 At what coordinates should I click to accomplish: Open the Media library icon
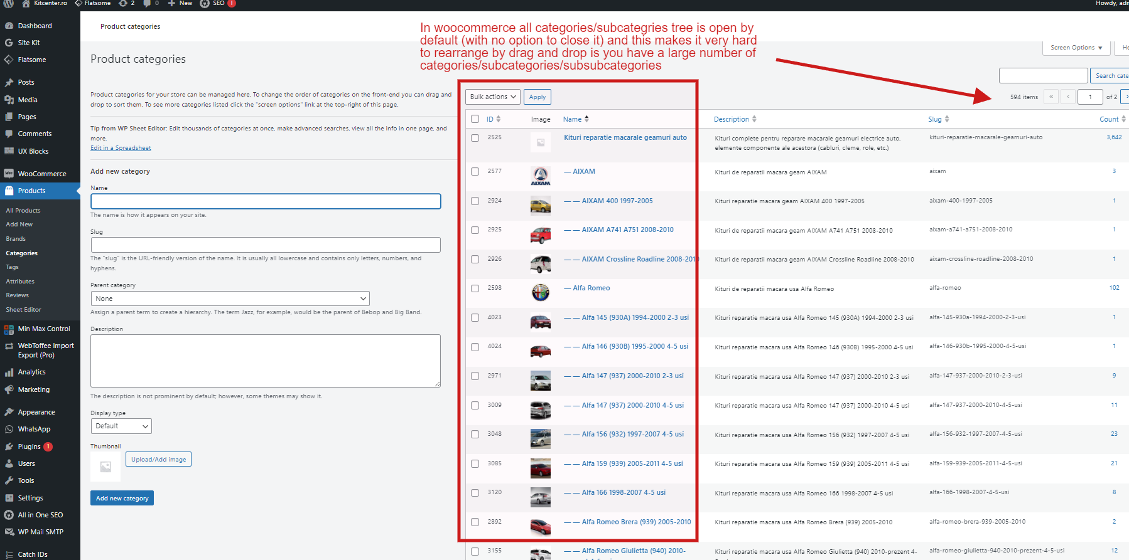(9, 100)
